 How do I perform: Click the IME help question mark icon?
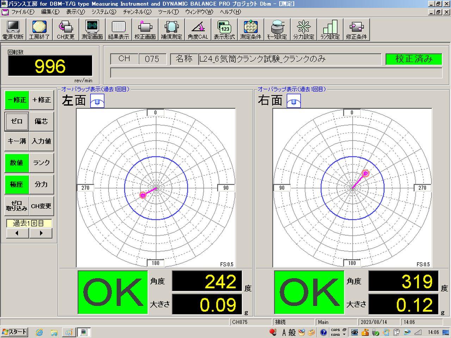[323, 332]
